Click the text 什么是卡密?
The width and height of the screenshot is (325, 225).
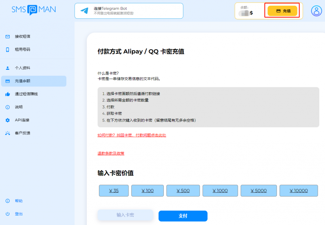click(x=108, y=73)
